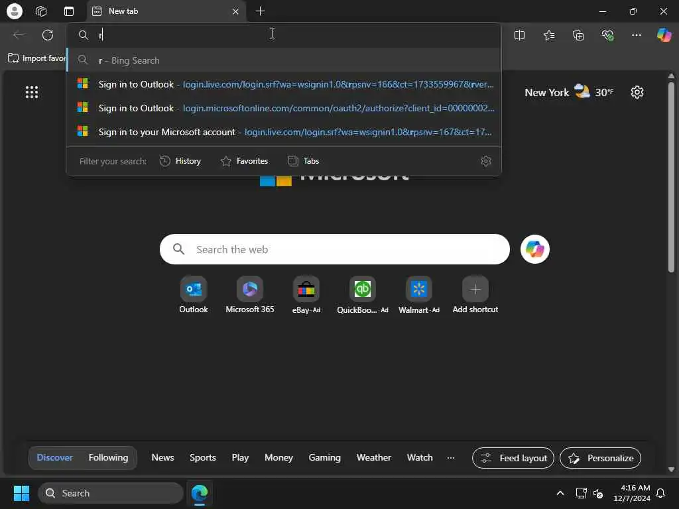Launch Copilot from the toolbar icon
Viewport: 679px width, 509px height.
[664, 35]
